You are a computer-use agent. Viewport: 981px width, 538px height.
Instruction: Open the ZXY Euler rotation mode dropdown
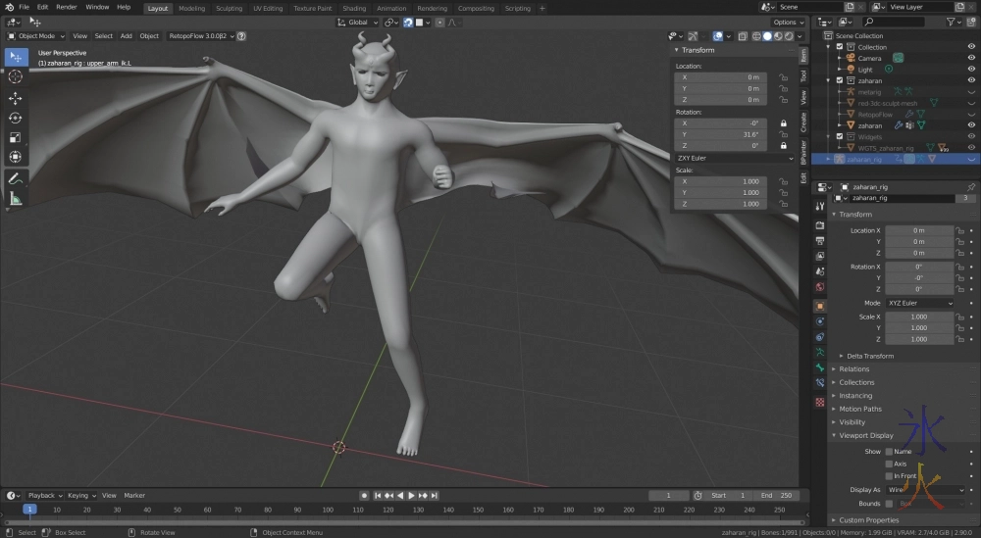[734, 158]
